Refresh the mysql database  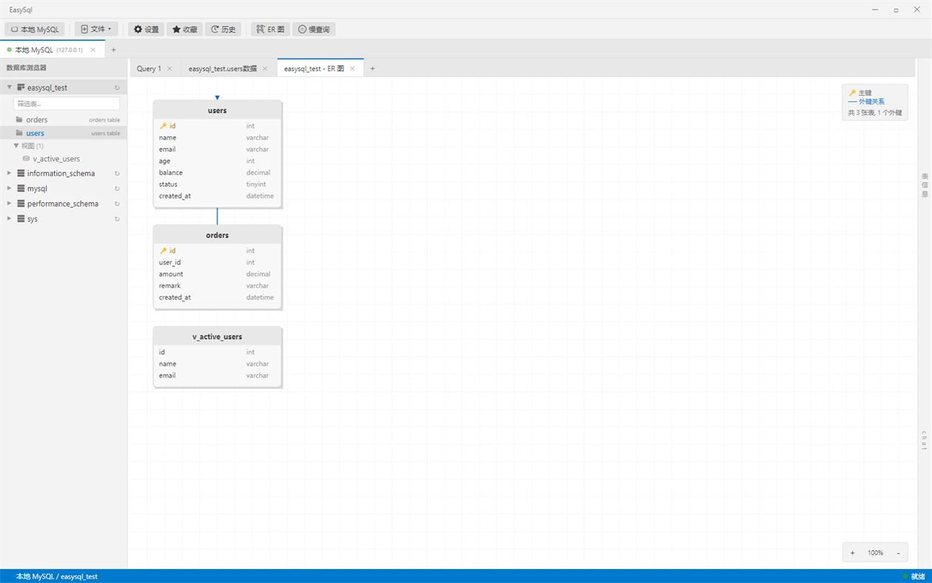[x=117, y=188]
